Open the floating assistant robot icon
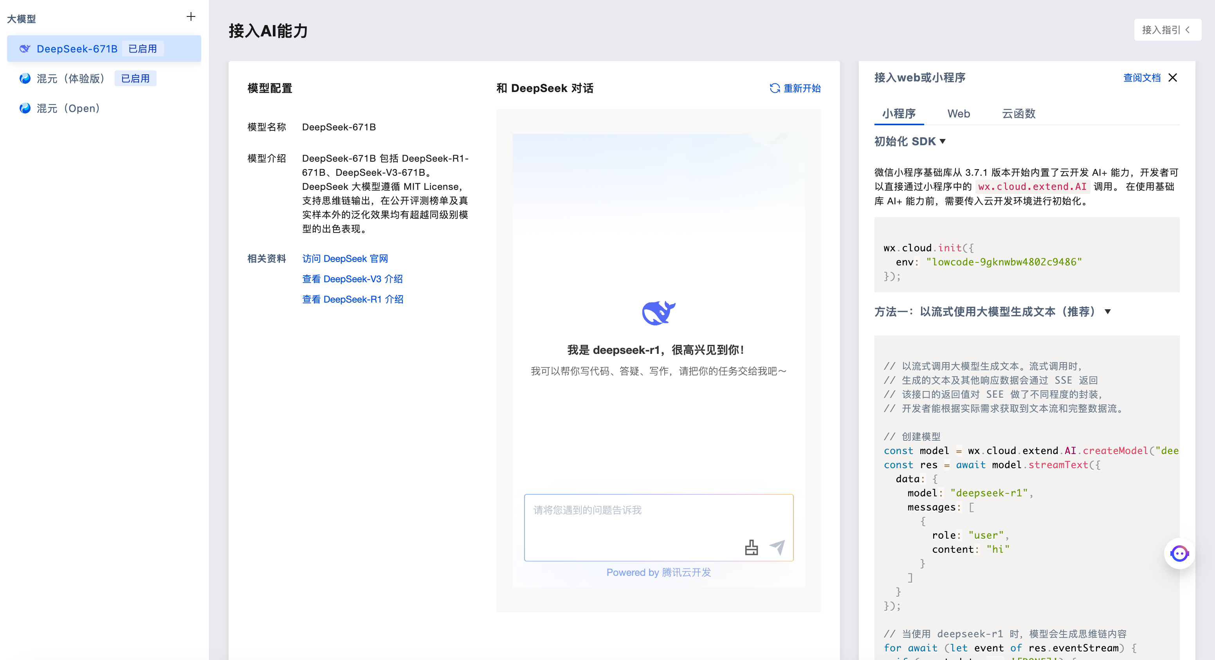This screenshot has height=660, width=1215. [1179, 554]
